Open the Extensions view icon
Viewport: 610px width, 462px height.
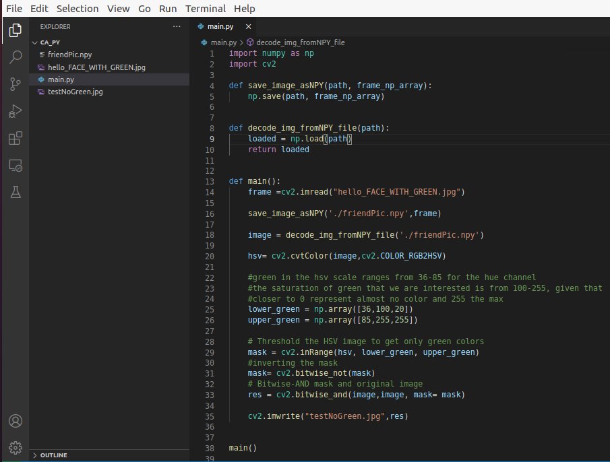(16, 138)
